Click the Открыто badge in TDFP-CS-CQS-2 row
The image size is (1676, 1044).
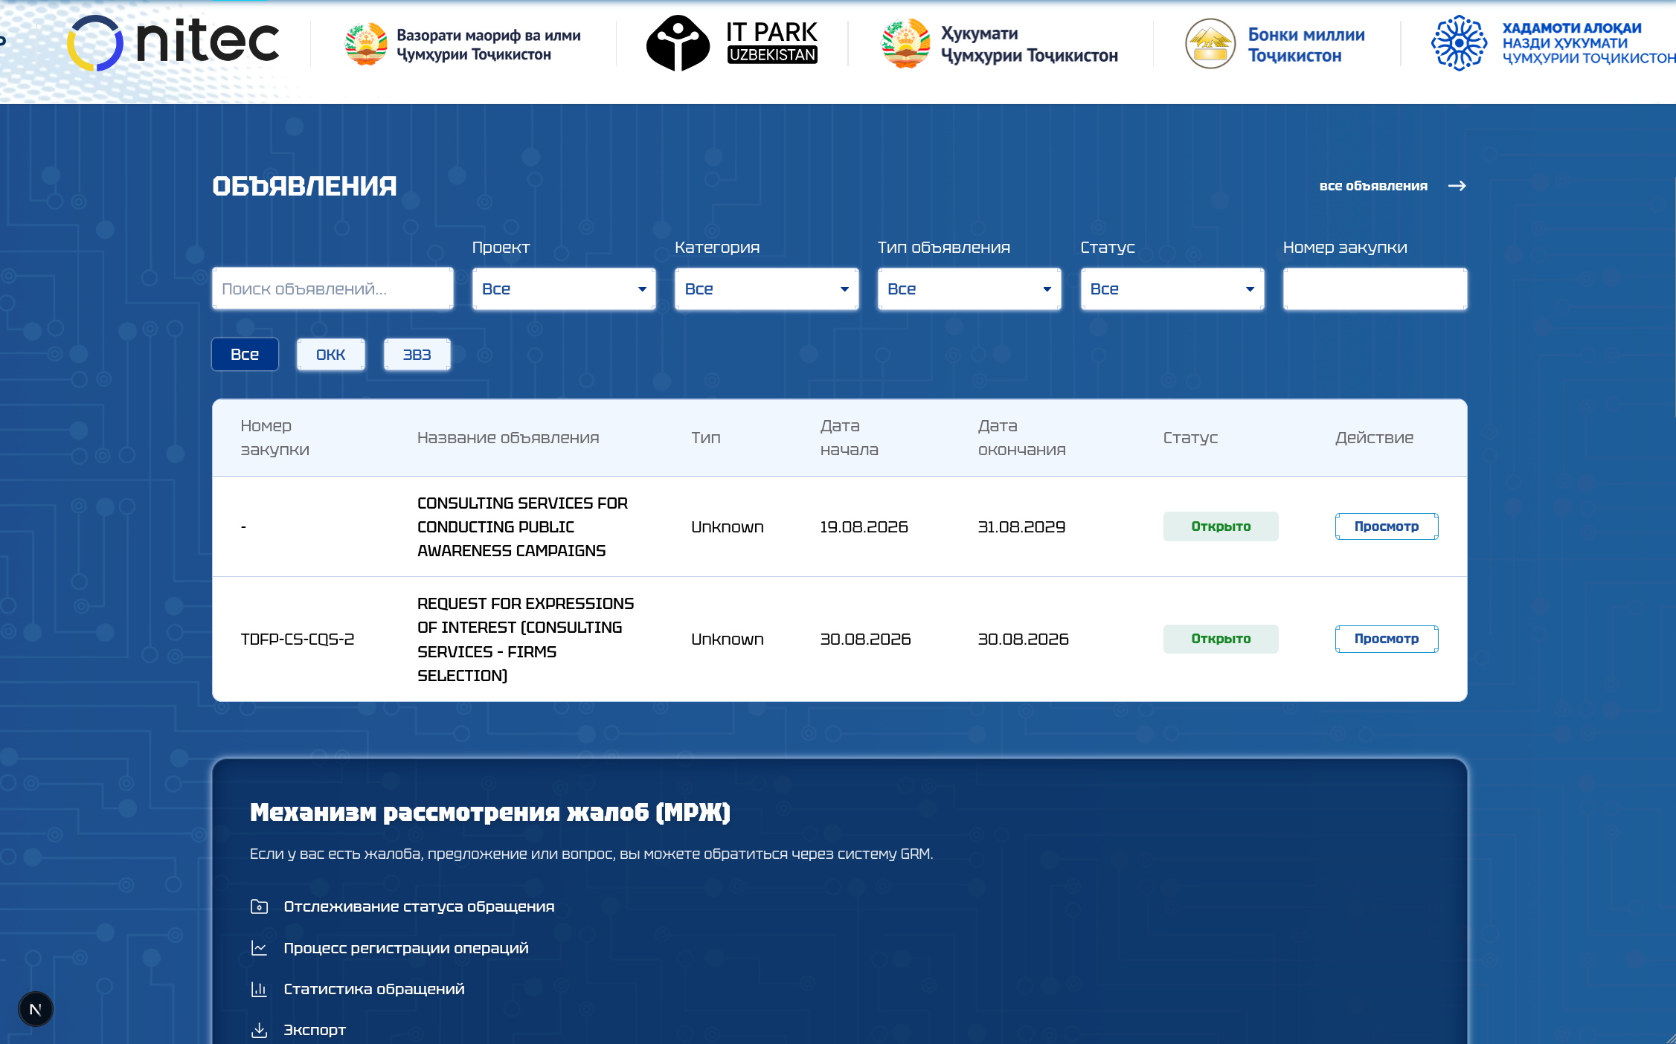click(1221, 639)
